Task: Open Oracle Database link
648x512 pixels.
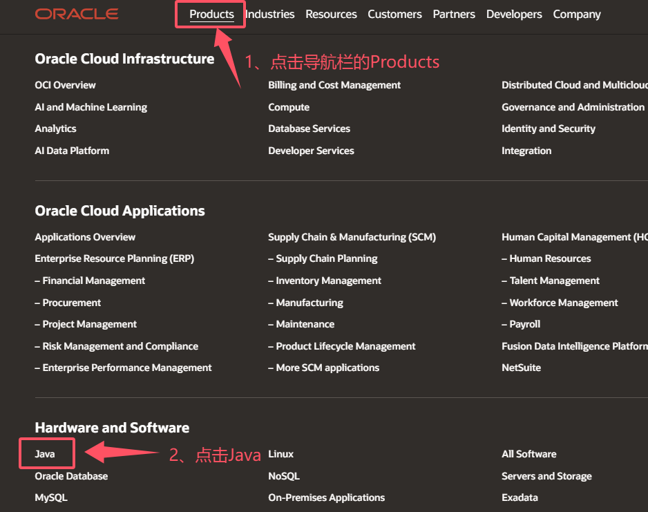Action: (71, 477)
